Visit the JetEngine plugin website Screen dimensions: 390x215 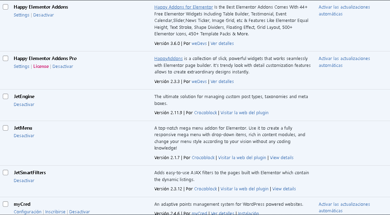point(245,113)
